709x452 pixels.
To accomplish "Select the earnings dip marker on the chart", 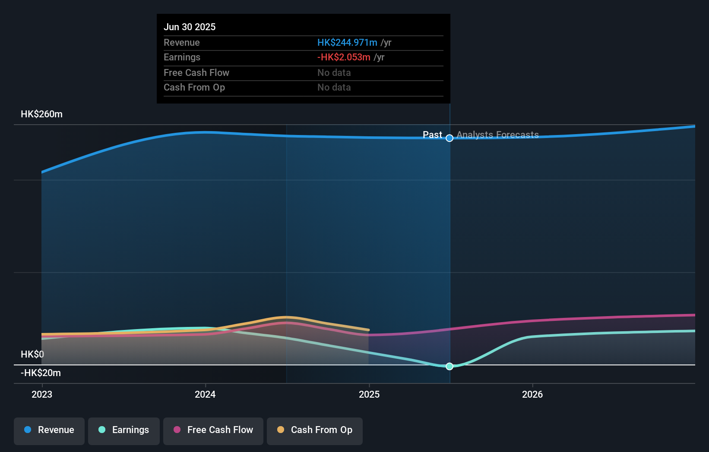I will 449,367.
